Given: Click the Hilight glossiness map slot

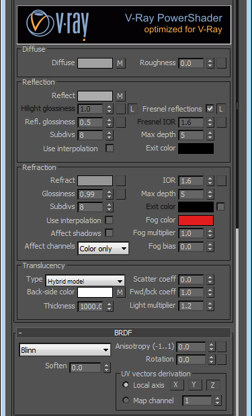Looking at the screenshot, I should 120,109.
